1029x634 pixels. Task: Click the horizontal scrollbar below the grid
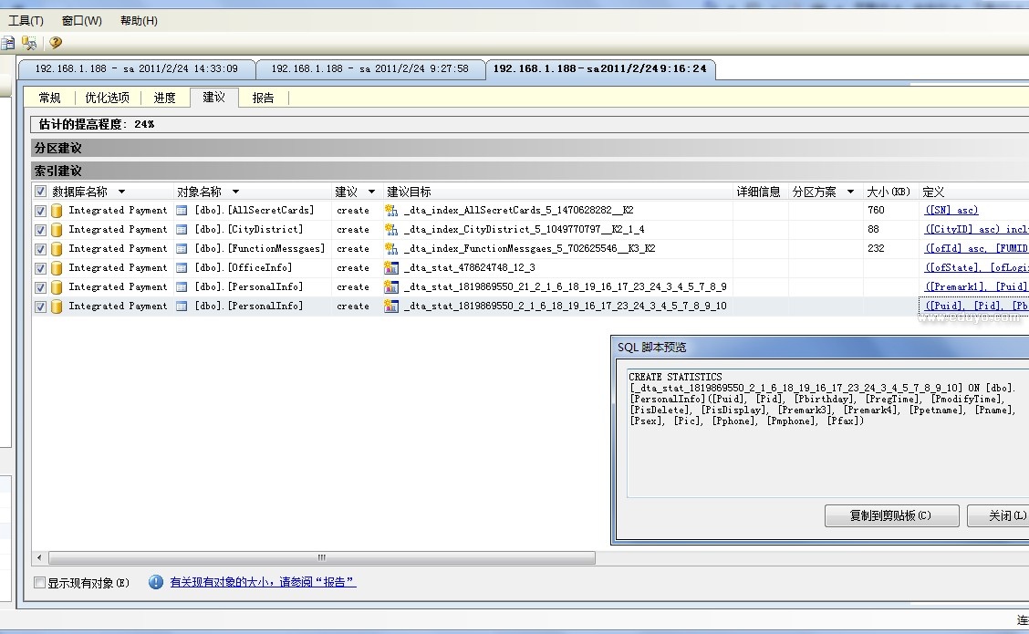click(321, 557)
